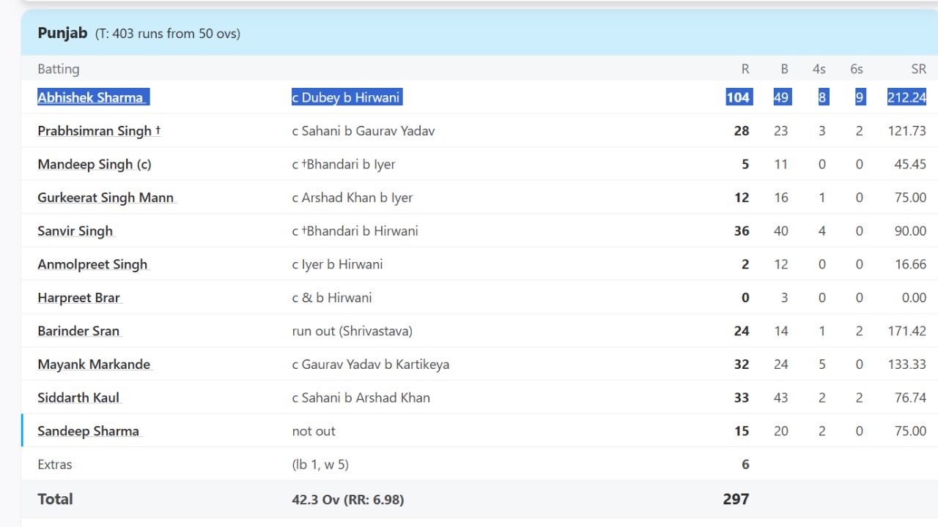Click Abhishek Sharma's 104 runs score
938x527 pixels.
[x=738, y=97]
